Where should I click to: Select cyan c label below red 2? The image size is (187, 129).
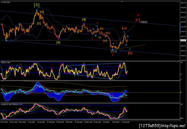pyautogui.click(x=98, y=26)
